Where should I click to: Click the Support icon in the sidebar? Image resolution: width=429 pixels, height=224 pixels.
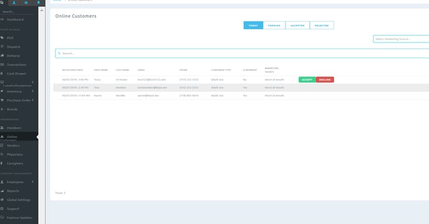pyautogui.click(x=2, y=208)
